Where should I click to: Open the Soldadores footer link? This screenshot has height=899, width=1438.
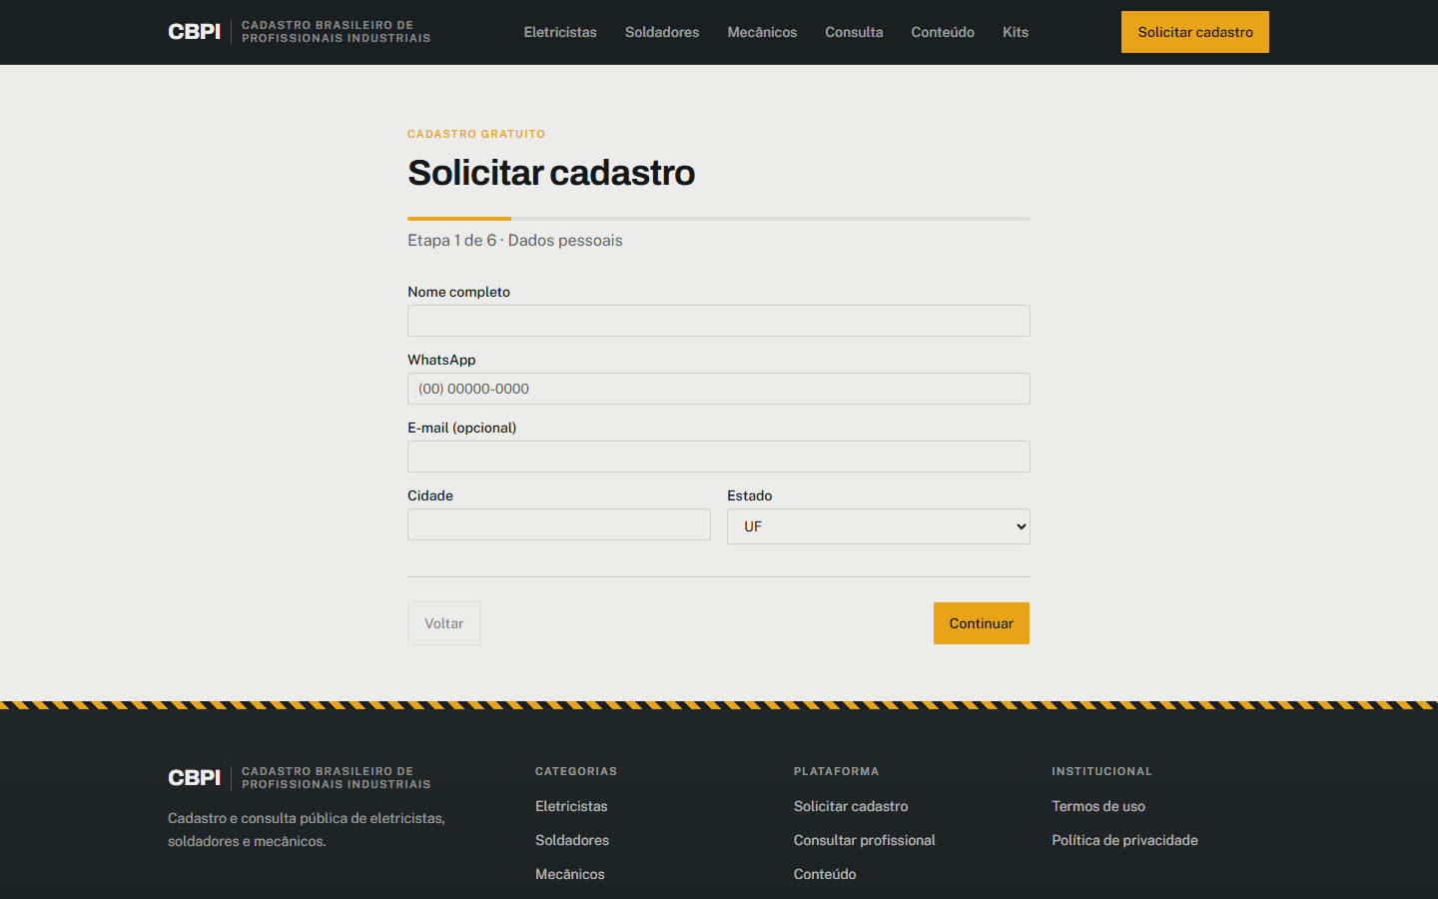pyautogui.click(x=572, y=840)
